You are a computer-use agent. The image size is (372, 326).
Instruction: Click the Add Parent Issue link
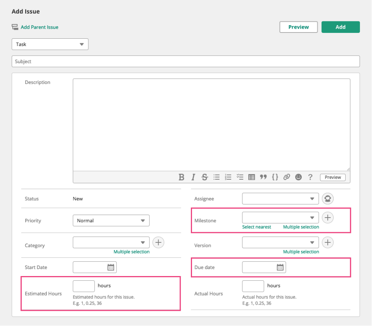pyautogui.click(x=40, y=27)
